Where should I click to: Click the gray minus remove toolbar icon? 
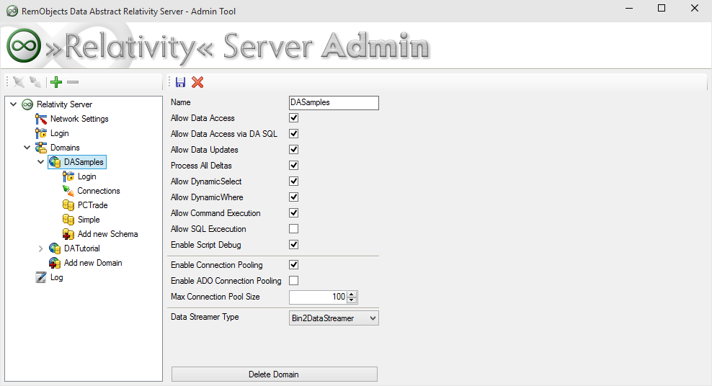coord(73,82)
